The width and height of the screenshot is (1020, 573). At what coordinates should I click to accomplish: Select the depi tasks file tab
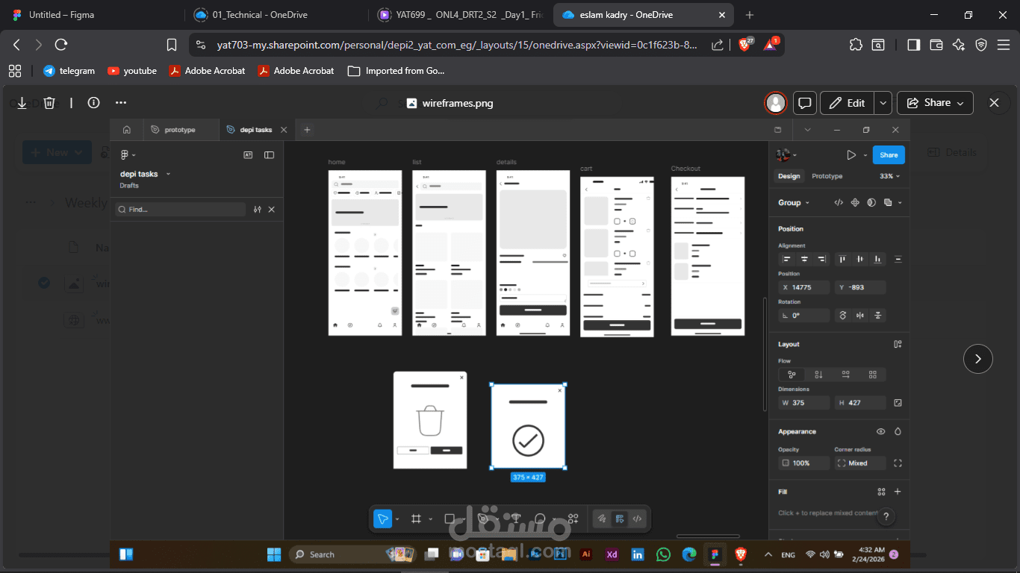coord(253,129)
